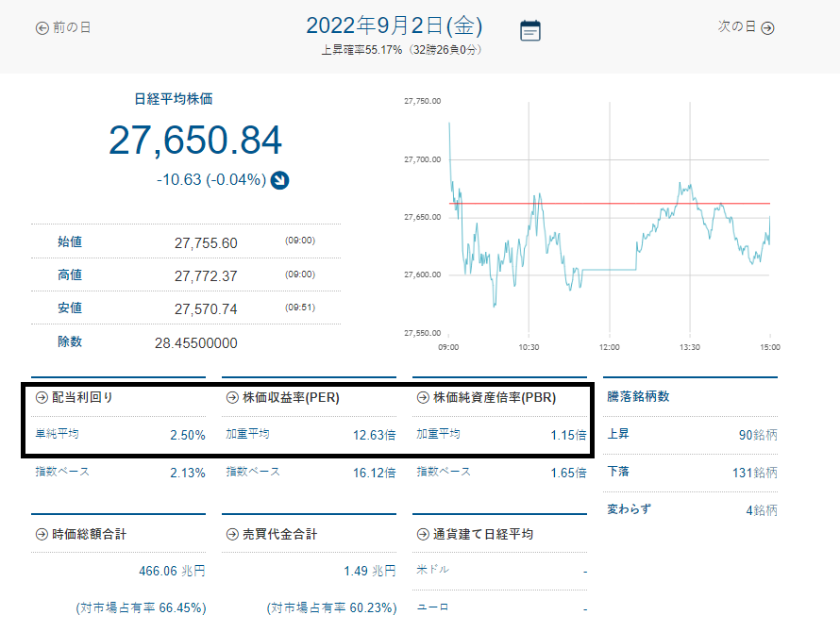Click the market cap value 466.06 兆円

click(x=172, y=571)
